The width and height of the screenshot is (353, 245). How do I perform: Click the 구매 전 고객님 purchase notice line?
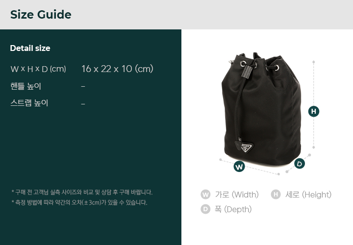point(82,193)
